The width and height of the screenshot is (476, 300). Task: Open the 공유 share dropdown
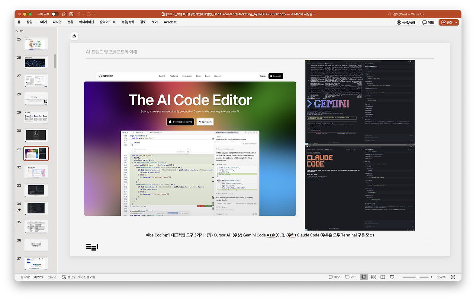click(x=448, y=22)
